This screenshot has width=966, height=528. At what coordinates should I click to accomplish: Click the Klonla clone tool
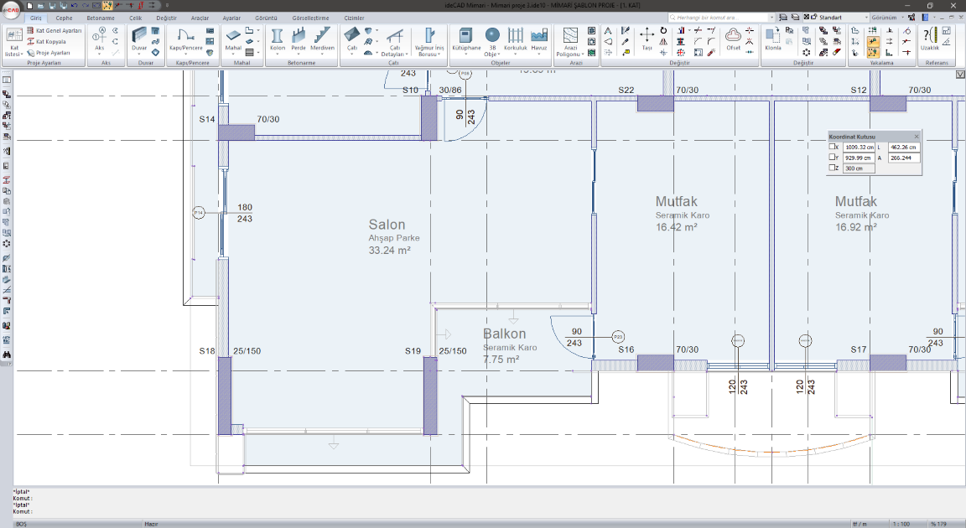click(x=772, y=38)
